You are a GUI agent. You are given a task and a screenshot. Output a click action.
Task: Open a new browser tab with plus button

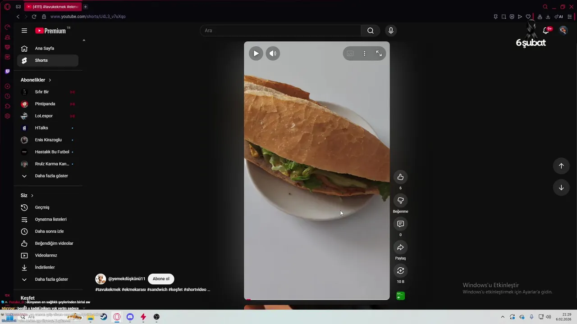(86, 7)
